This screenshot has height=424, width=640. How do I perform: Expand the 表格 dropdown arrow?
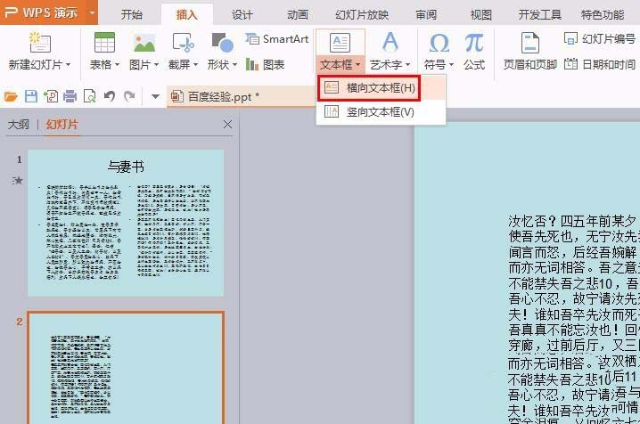[117, 65]
